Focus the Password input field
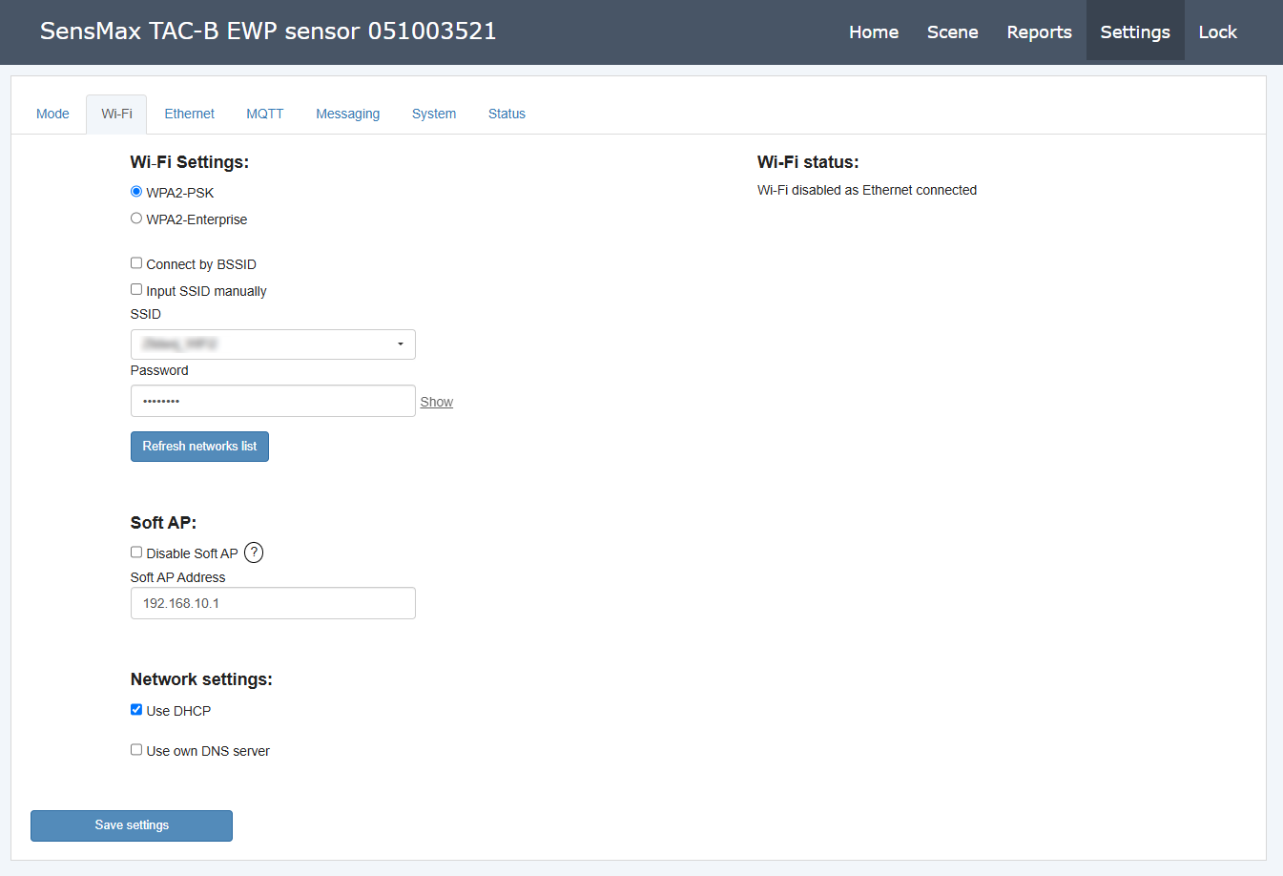1283x876 pixels. (273, 401)
